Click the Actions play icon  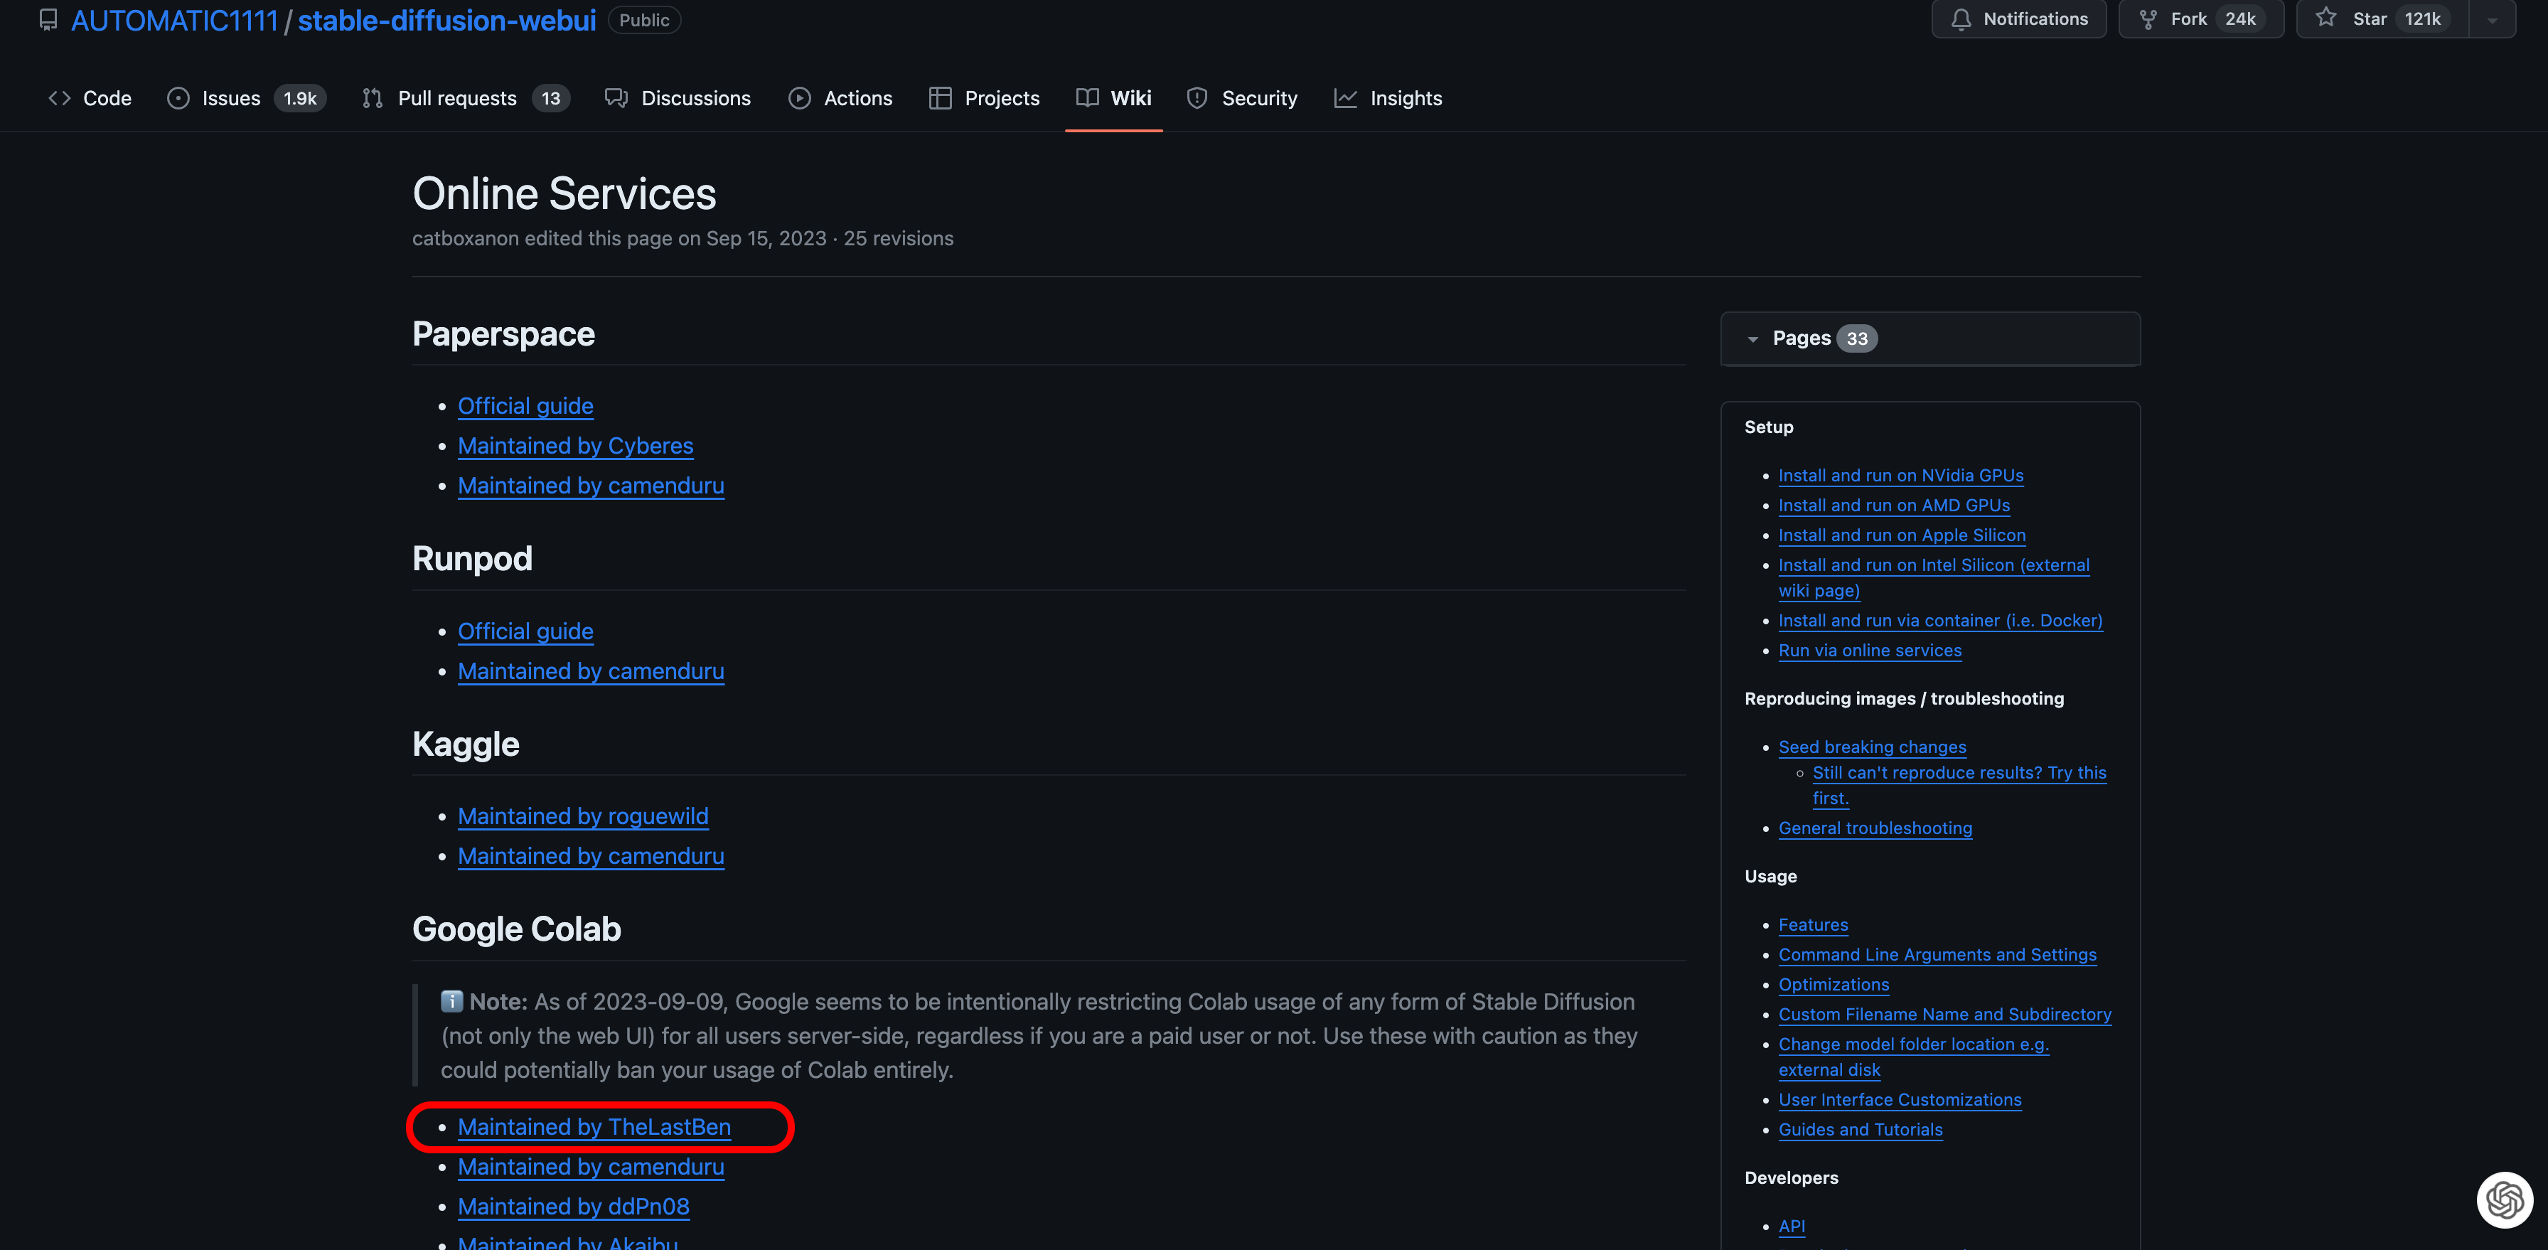click(x=799, y=98)
